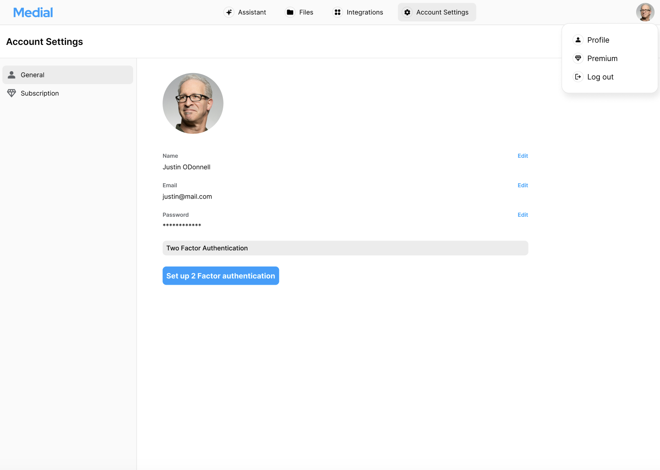This screenshot has height=470, width=660.
Task: Click the large profile photo
Action: 193,104
